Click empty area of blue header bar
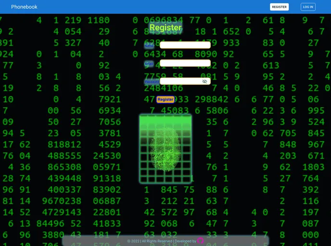The width and height of the screenshot is (331, 246). tap(144, 7)
